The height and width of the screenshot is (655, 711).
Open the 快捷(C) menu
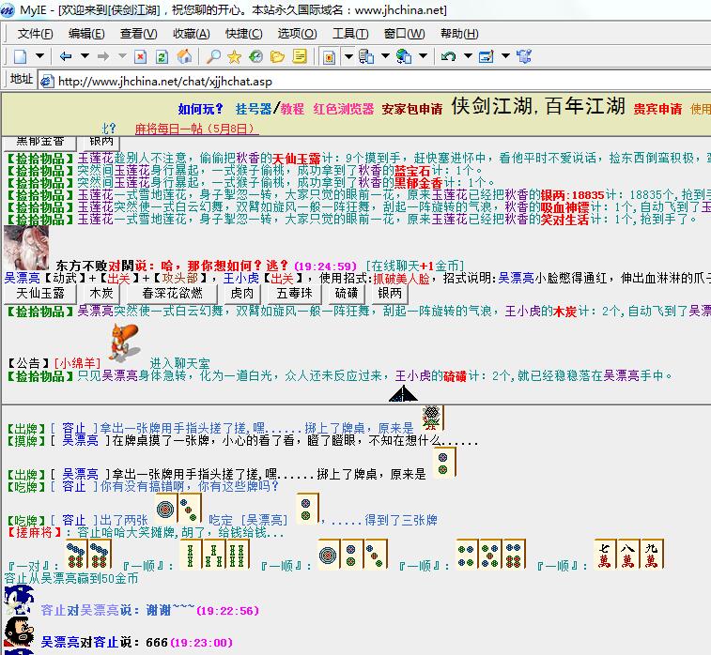[x=244, y=34]
